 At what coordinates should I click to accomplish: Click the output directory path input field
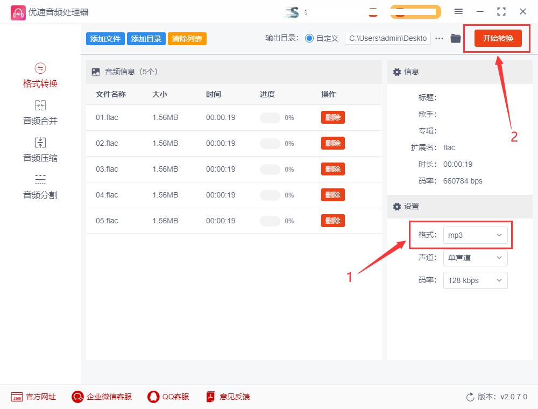tap(387, 38)
